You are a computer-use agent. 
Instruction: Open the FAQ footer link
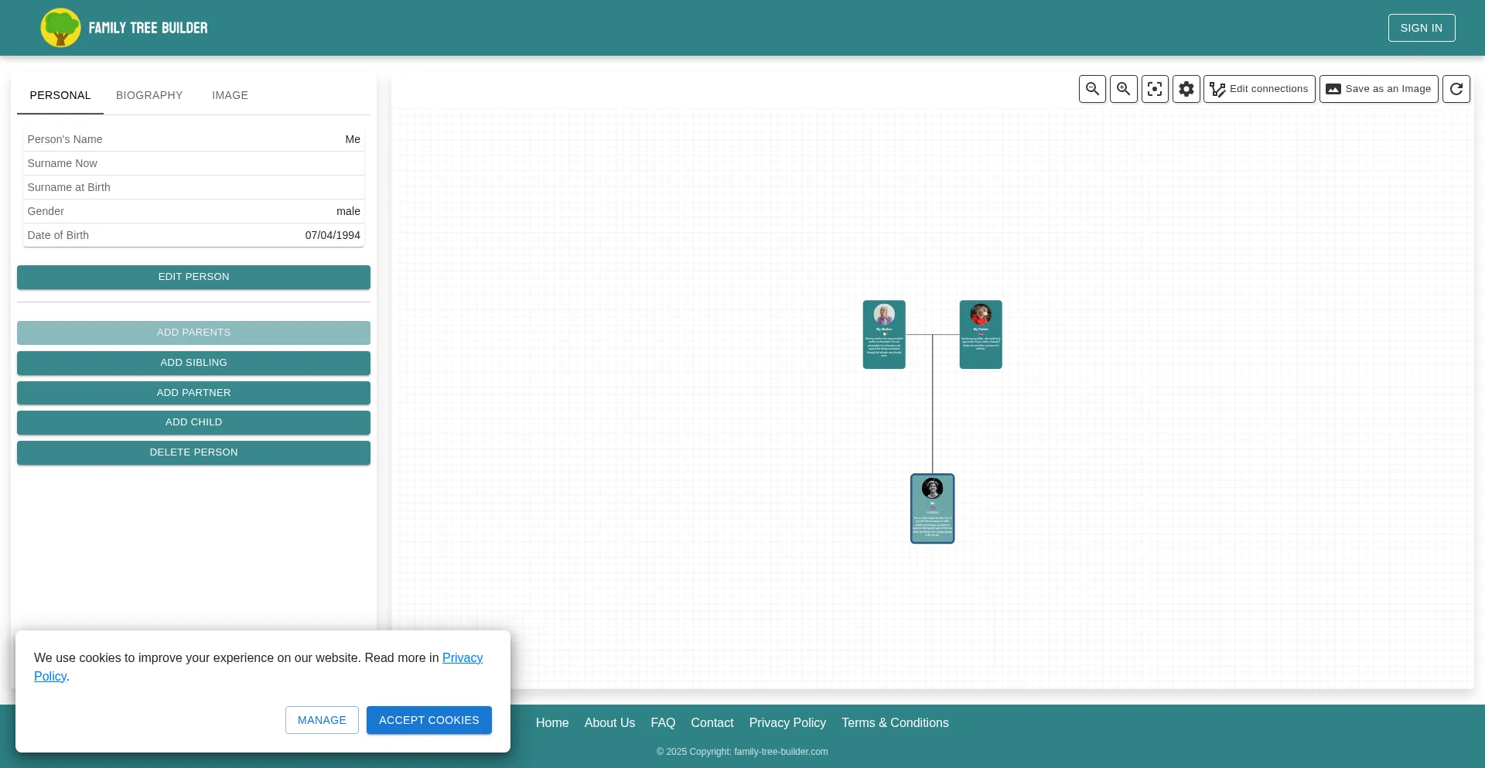pos(663,722)
